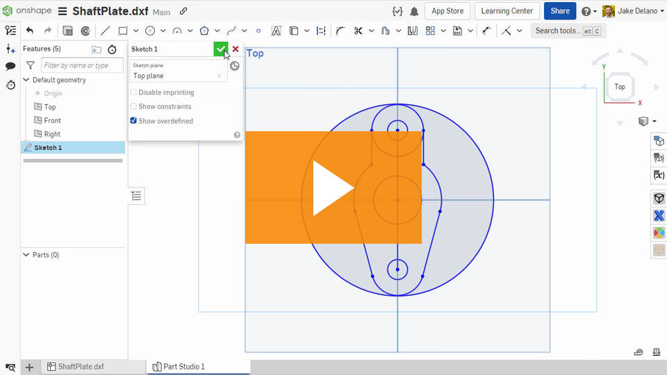This screenshot has width=667, height=375.
Task: Toggle Show constraints checkbox
Action: point(133,106)
